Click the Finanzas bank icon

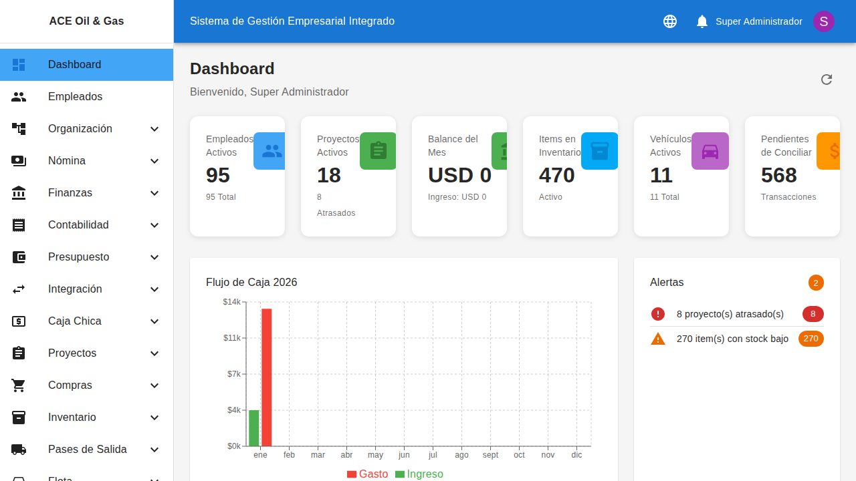tap(18, 193)
